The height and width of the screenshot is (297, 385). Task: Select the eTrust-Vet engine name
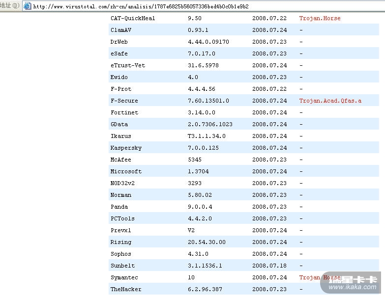(128, 65)
